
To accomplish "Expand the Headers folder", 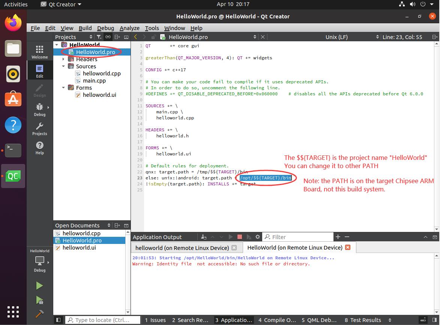I will 63,59.
